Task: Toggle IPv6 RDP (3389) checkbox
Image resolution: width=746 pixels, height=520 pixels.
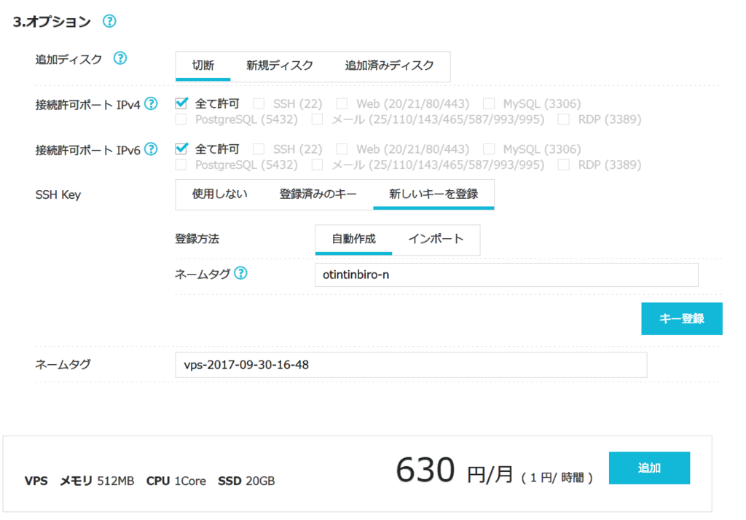Action: point(563,165)
